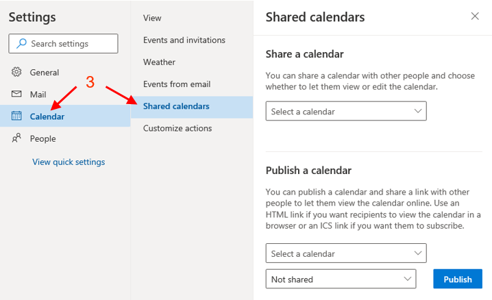Click the search magnifier icon
Image resolution: width=492 pixels, height=300 pixels.
21,44
